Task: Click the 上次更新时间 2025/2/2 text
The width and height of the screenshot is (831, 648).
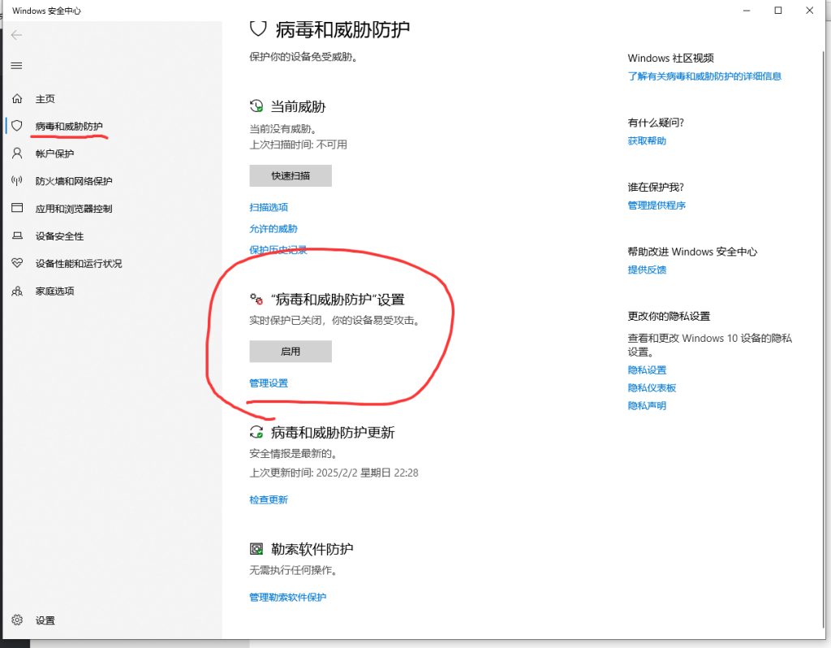Action: click(334, 473)
